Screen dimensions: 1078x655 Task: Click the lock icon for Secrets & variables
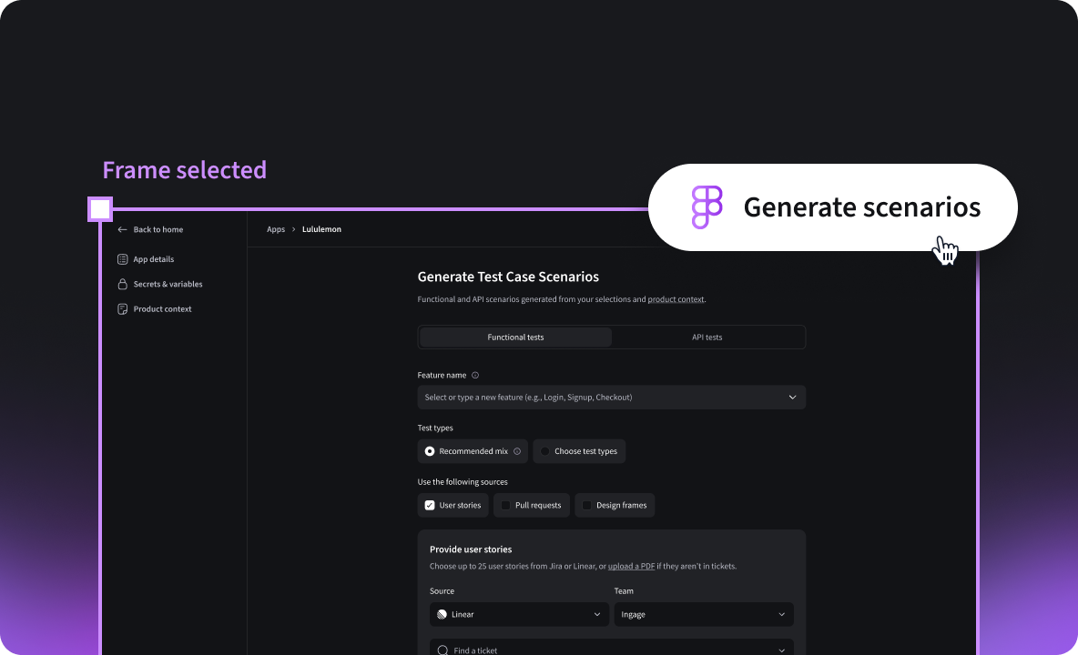122,284
